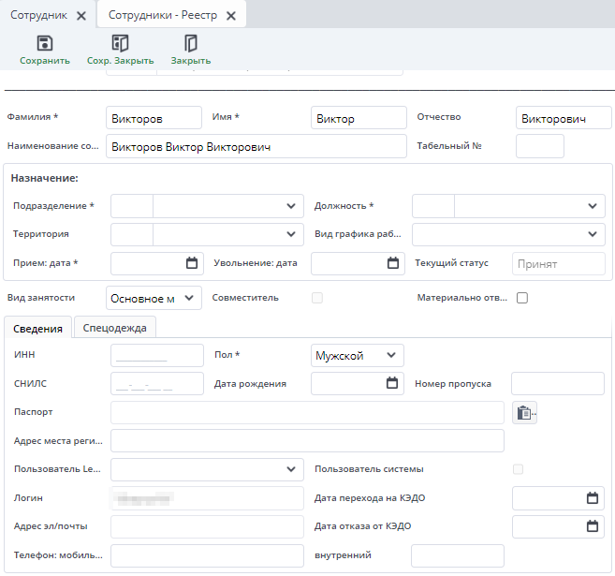Expand the Должность dropdown
The height and width of the screenshot is (576, 615).
[x=593, y=206]
